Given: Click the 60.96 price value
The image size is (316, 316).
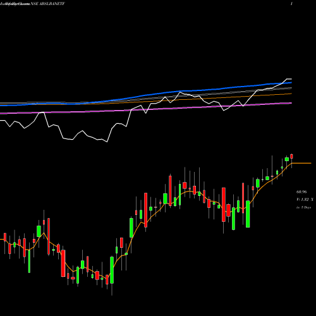Looking at the screenshot, I should pos(301,192).
